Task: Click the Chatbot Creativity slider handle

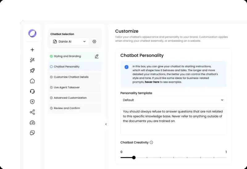Action: coord(134,158)
